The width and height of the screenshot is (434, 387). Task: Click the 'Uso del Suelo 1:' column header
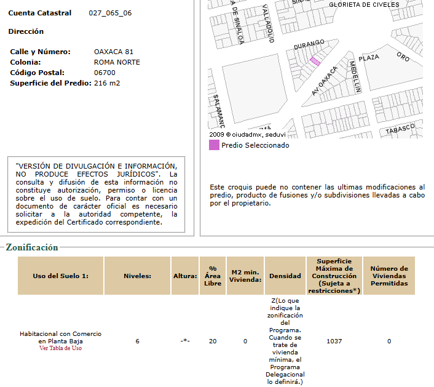coord(60,276)
